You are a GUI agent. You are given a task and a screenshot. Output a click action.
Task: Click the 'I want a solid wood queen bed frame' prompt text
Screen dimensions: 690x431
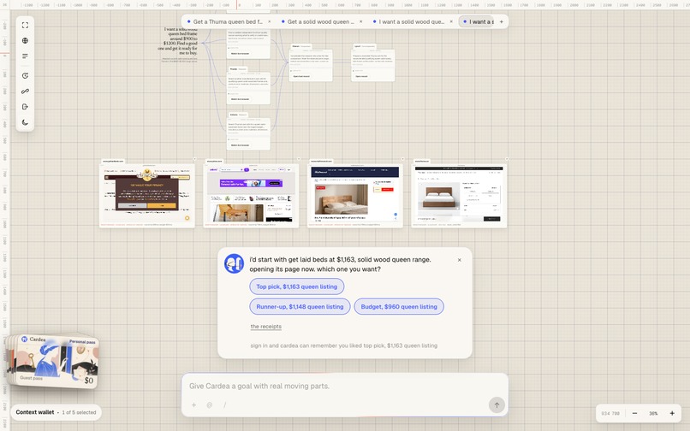[x=178, y=41]
